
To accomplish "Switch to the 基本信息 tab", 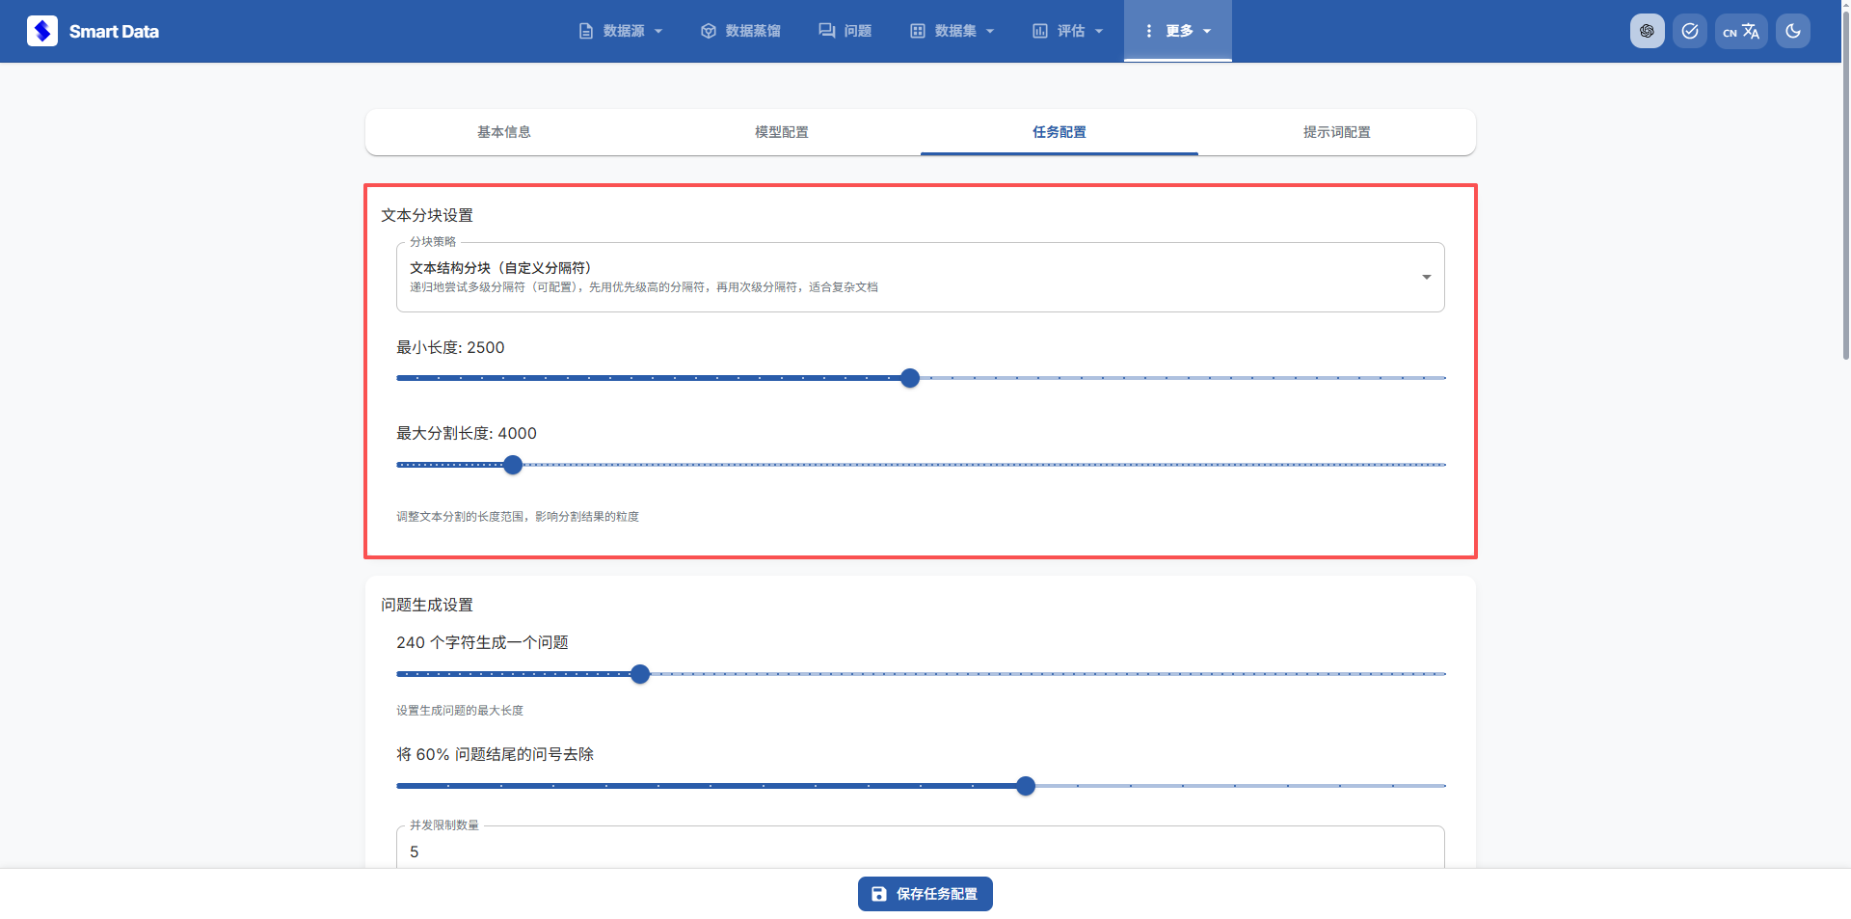I will tap(503, 132).
